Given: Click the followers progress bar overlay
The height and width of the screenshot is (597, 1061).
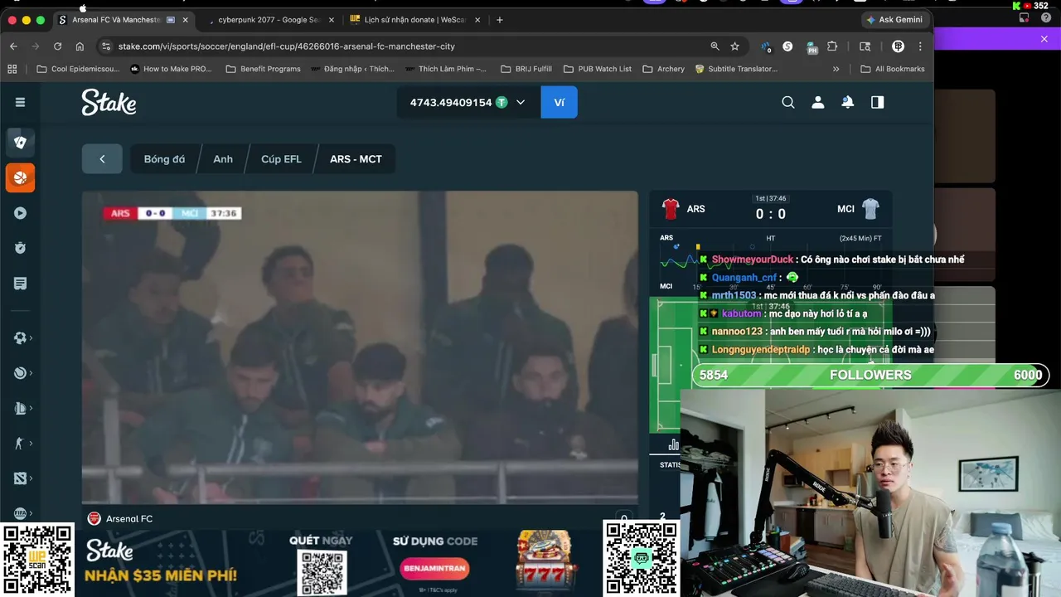Looking at the screenshot, I should click(871, 375).
